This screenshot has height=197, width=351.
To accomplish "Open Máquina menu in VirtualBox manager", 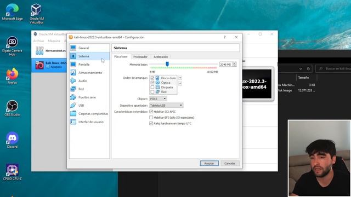I will point(54,41).
